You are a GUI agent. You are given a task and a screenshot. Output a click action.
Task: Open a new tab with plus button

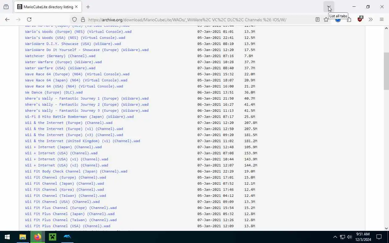(x=88, y=7)
